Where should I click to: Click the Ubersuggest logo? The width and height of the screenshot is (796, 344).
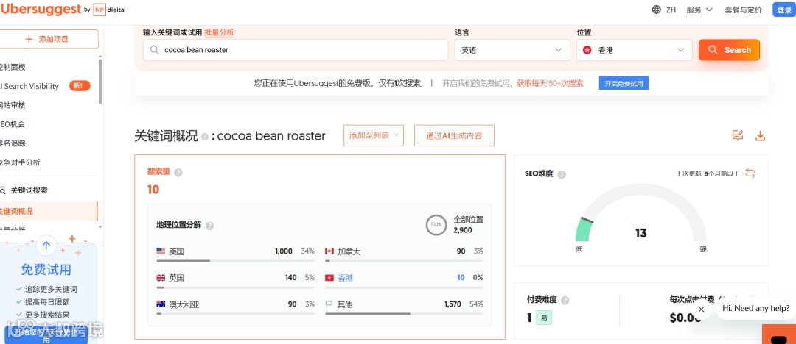pyautogui.click(x=41, y=9)
